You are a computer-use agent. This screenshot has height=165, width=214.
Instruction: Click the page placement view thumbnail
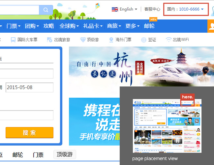tap(167, 126)
